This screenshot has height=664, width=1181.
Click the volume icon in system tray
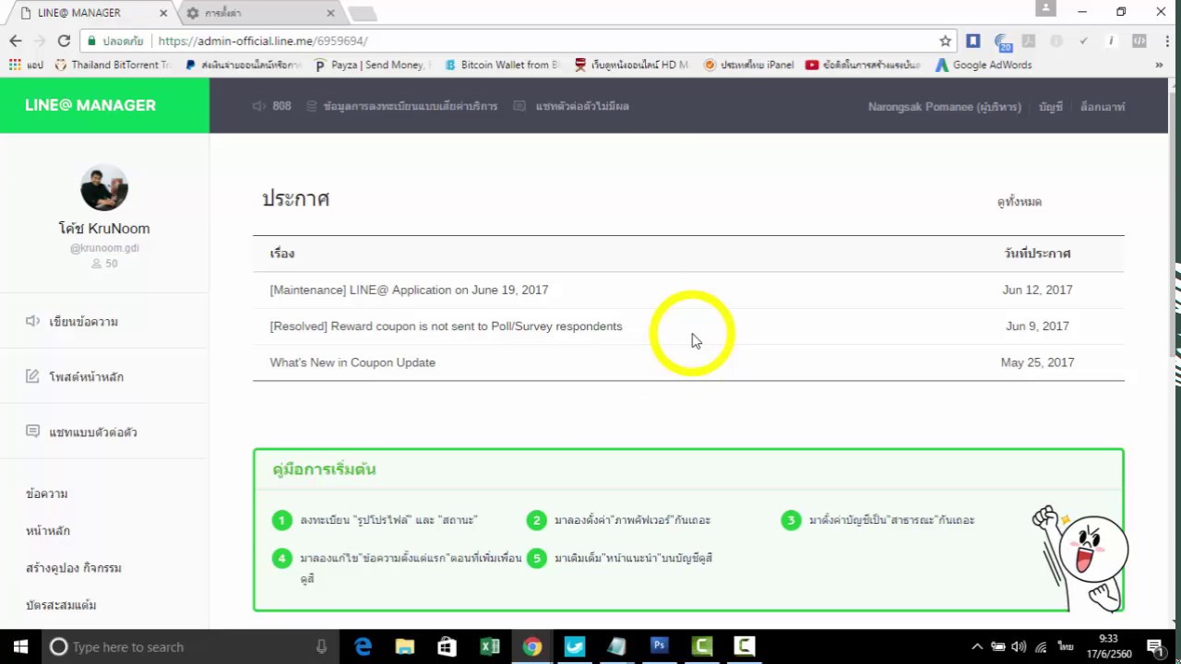(1019, 646)
